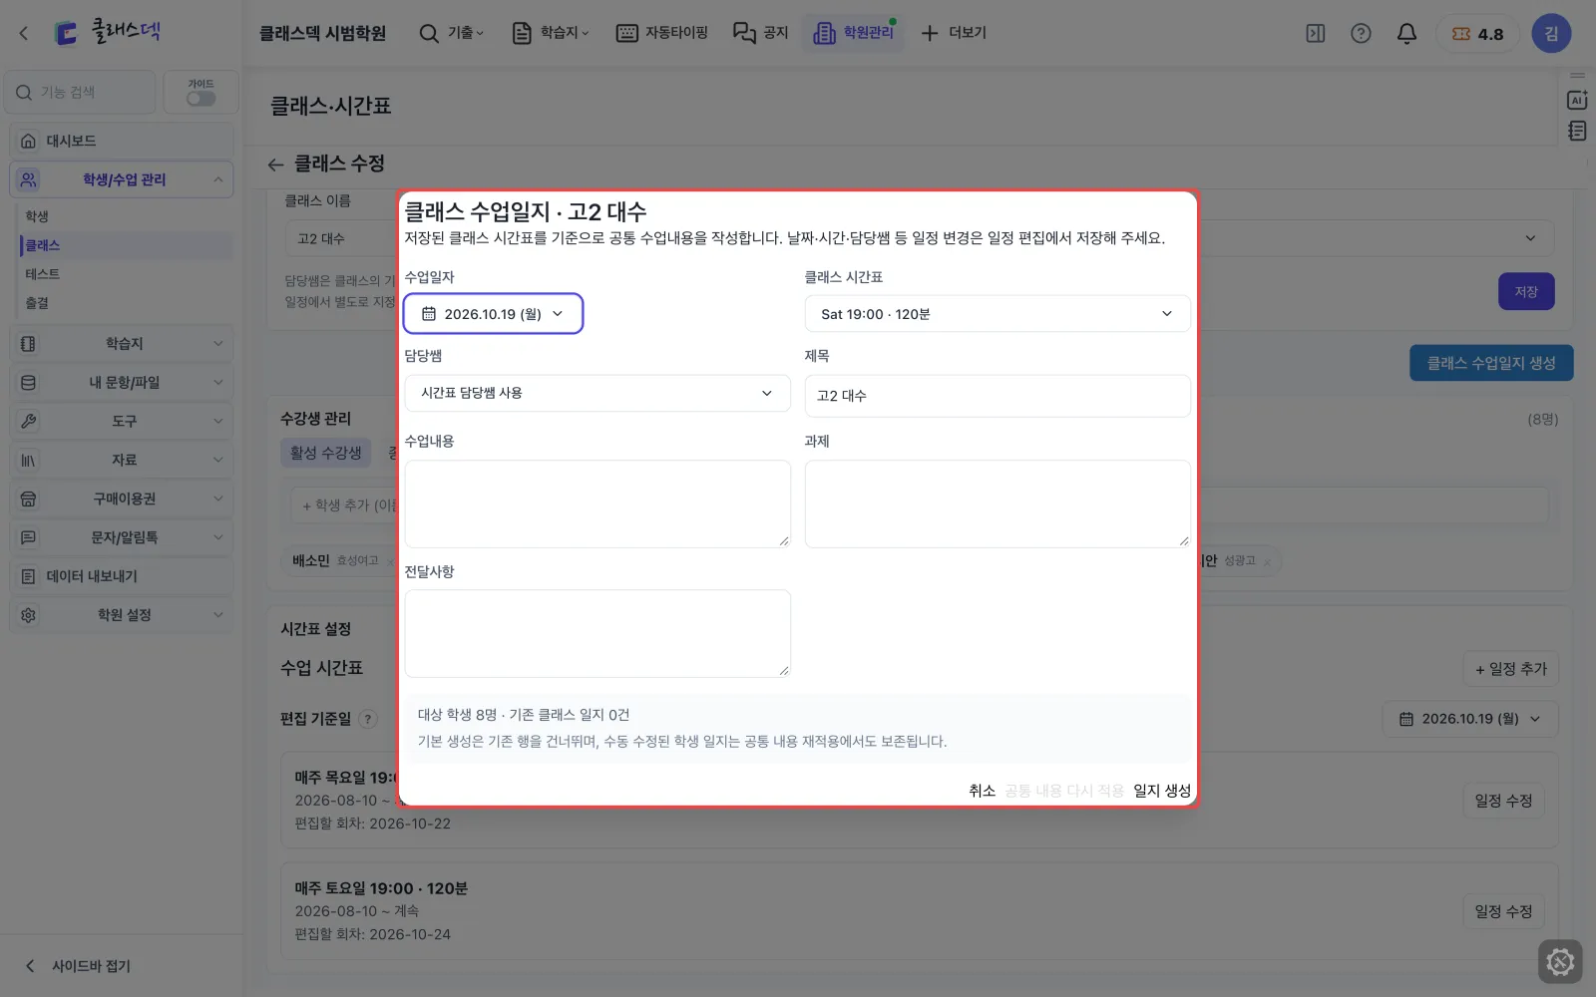Expand the 자료 sidebar section
1596x997 pixels.
tap(122, 460)
